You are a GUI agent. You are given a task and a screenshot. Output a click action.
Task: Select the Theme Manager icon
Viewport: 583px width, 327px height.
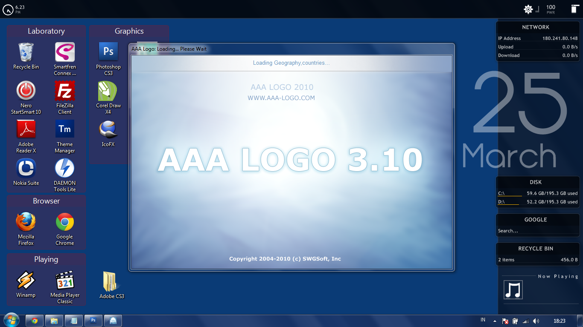(65, 136)
